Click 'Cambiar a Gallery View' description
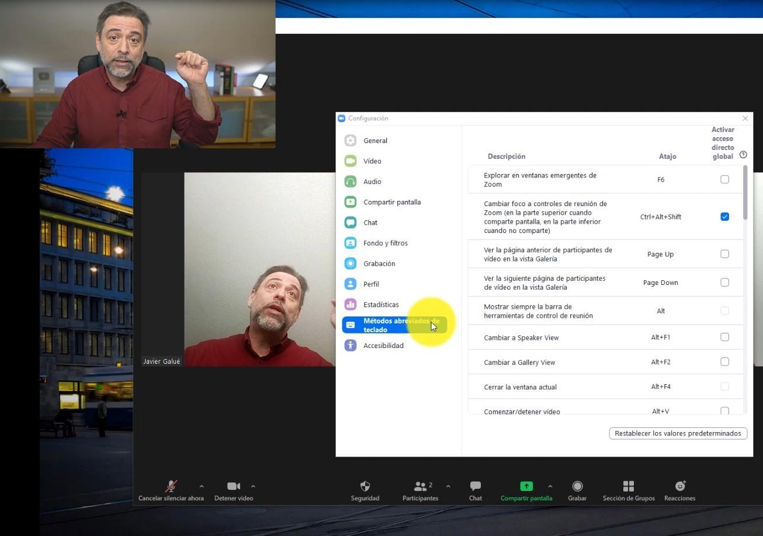The image size is (763, 536). point(519,362)
